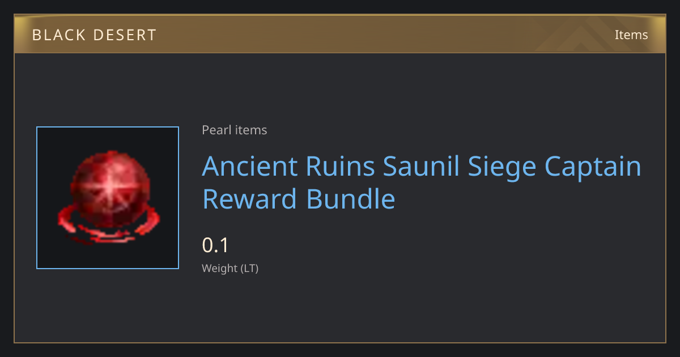This screenshot has height=357, width=680.
Task: Click the gold header banner background
Action: click(340, 34)
